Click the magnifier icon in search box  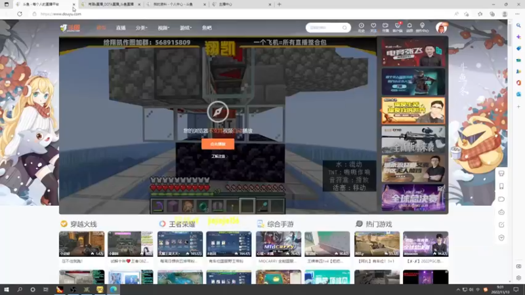tap(345, 28)
